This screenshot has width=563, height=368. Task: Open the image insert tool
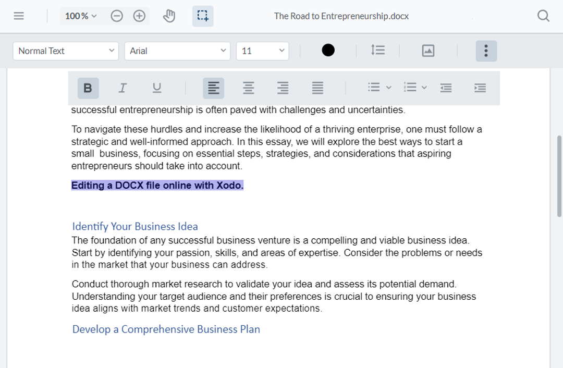point(428,50)
